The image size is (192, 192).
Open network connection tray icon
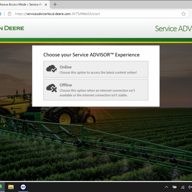point(183,187)
